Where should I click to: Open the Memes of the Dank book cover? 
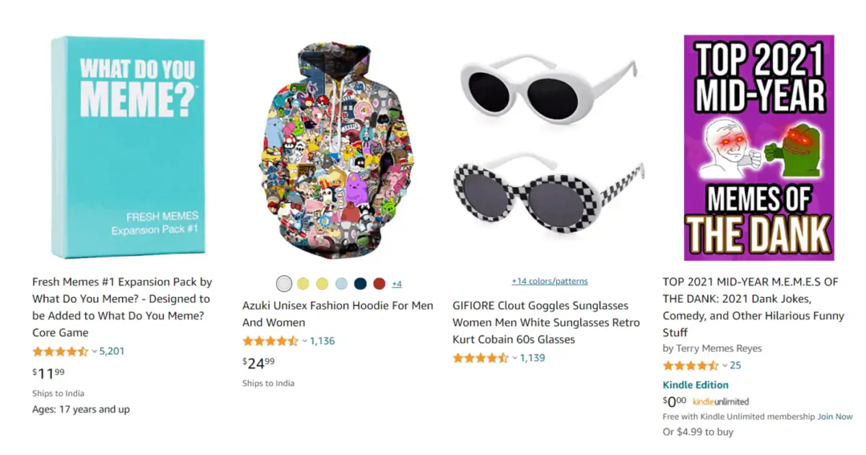point(759,147)
